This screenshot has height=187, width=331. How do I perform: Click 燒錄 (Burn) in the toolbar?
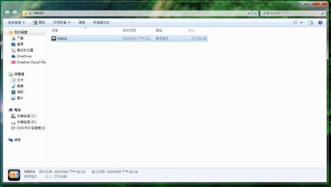click(x=82, y=23)
